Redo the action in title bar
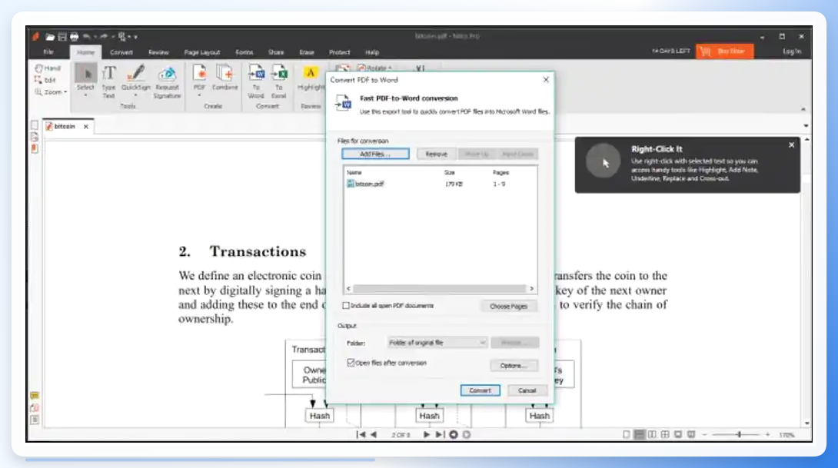Image resolution: width=838 pixels, height=468 pixels. click(104, 37)
